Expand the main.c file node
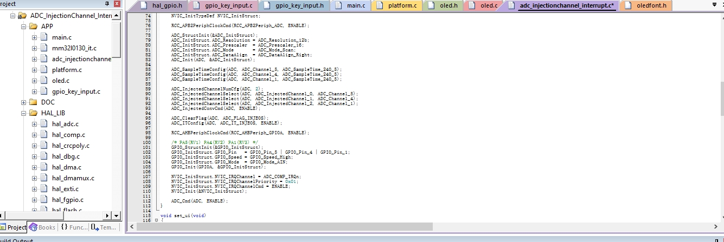 (x=34, y=37)
